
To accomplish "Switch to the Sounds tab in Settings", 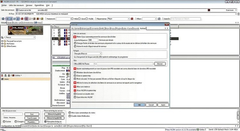I will tap(136, 28).
